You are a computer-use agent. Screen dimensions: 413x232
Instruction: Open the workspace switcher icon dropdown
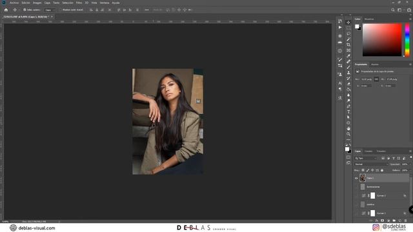tap(400, 10)
